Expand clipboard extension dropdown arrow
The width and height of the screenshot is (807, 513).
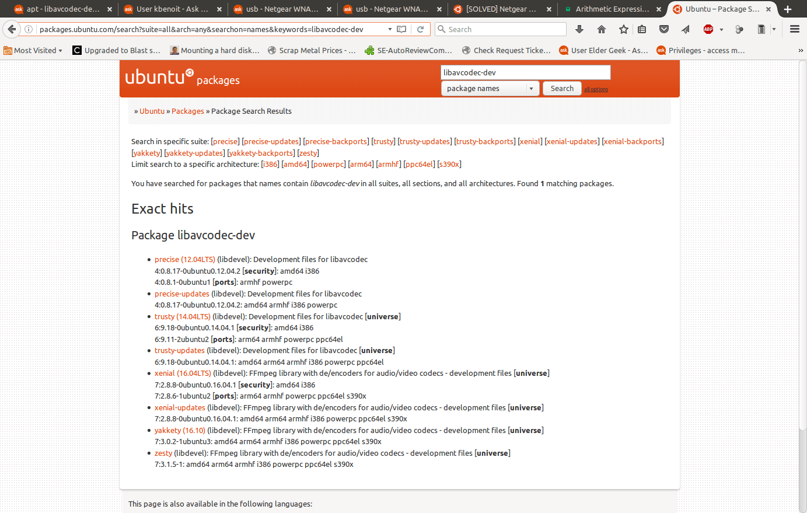point(774,29)
